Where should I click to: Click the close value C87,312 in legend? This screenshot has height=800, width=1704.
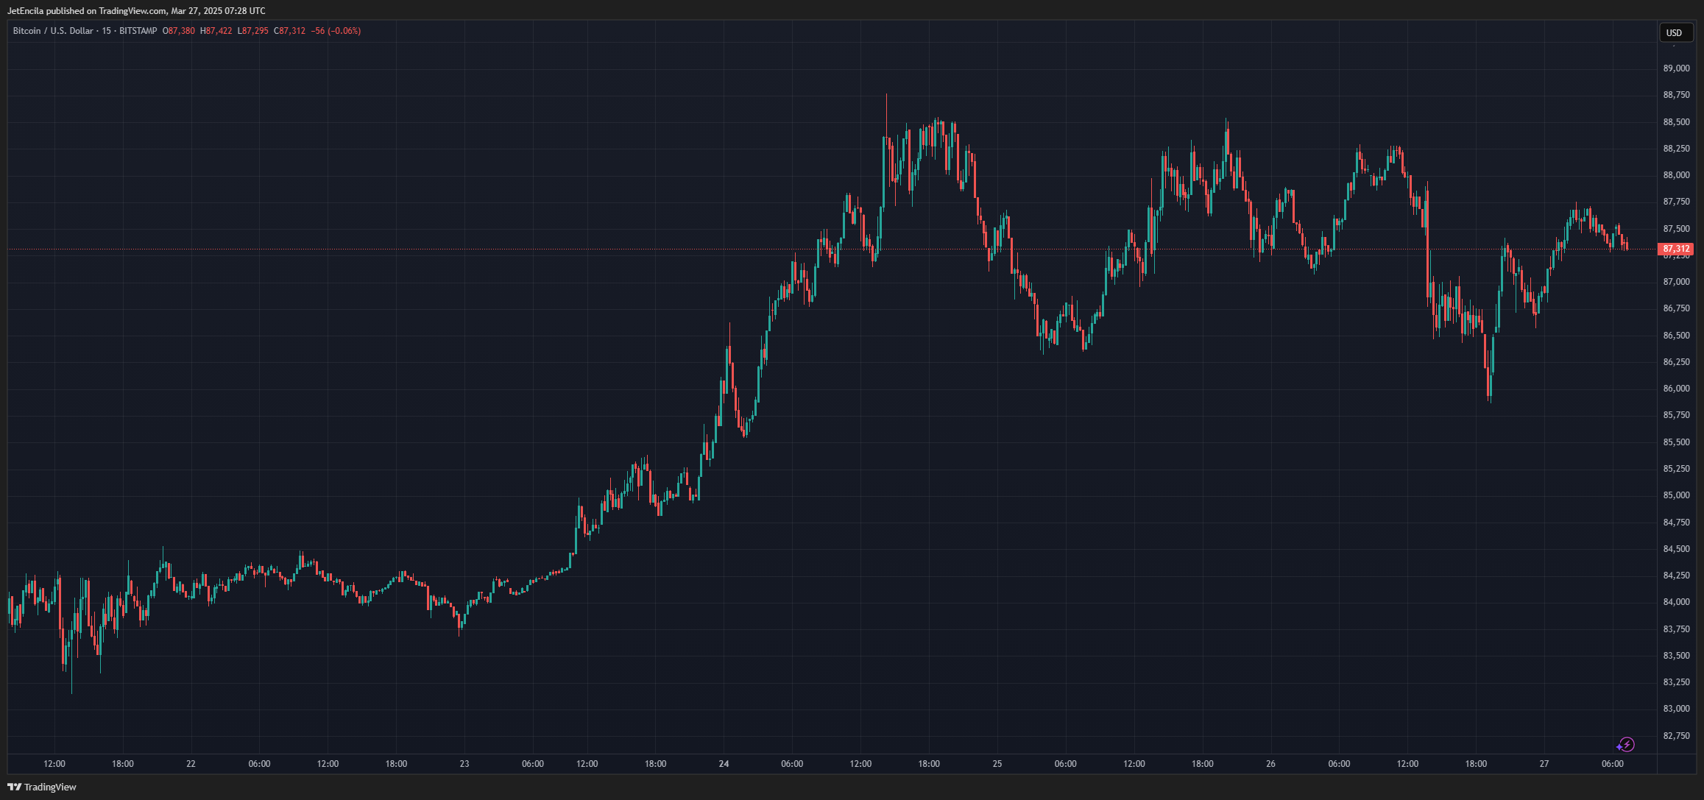pos(289,31)
